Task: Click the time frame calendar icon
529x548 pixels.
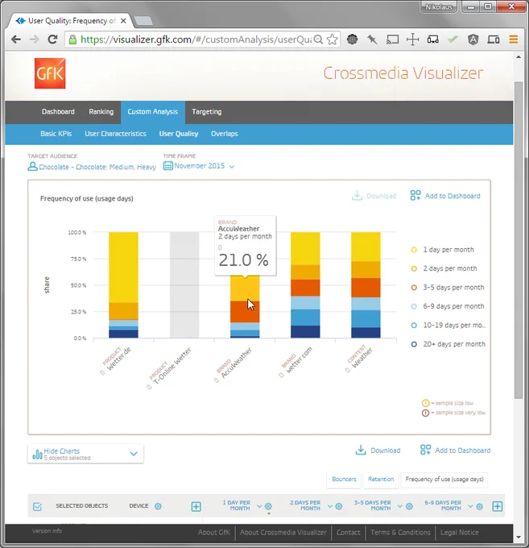Action: 168,166
